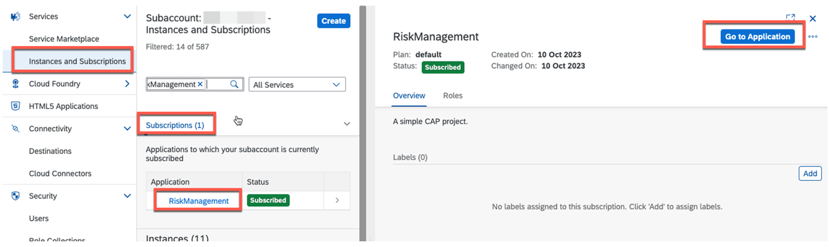Viewport: 829px width, 247px height.
Task: Switch to the Roles tab
Action: point(452,96)
